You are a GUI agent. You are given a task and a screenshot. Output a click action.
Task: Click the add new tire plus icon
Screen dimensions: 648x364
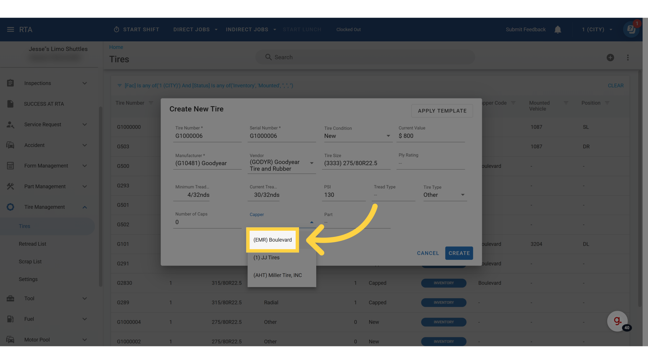pyautogui.click(x=610, y=58)
